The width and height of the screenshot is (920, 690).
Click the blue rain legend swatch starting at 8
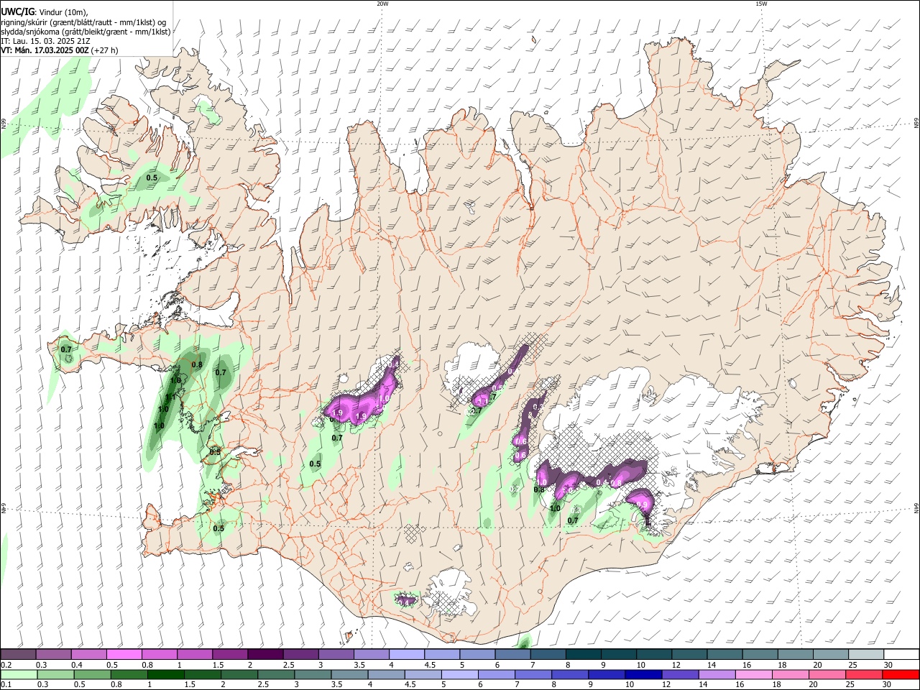tap(571, 674)
